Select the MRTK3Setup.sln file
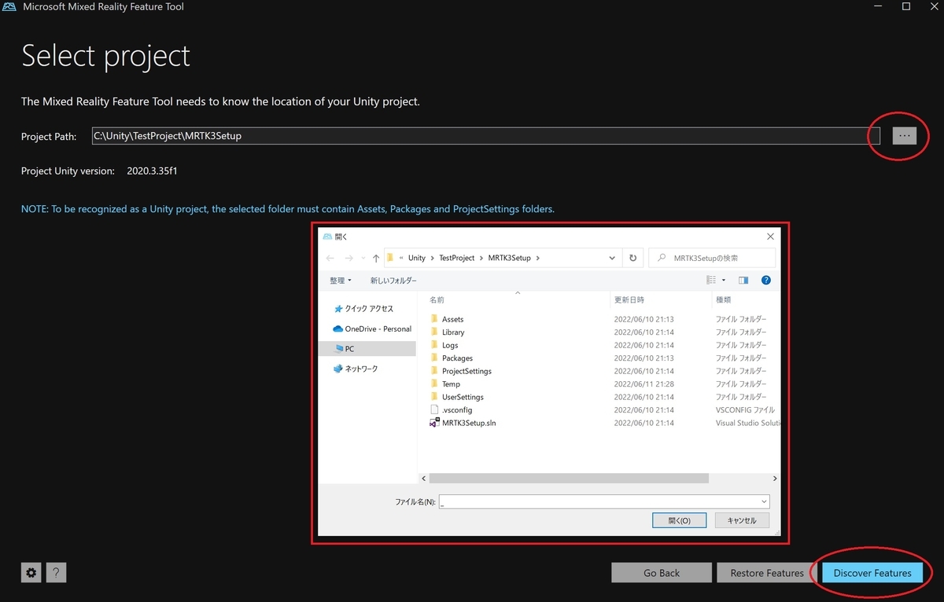Image resolution: width=944 pixels, height=602 pixels. click(x=469, y=423)
